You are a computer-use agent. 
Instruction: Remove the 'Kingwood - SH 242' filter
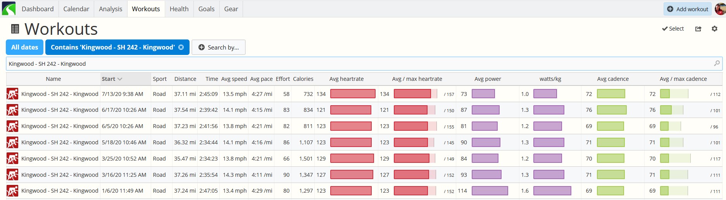coord(181,47)
